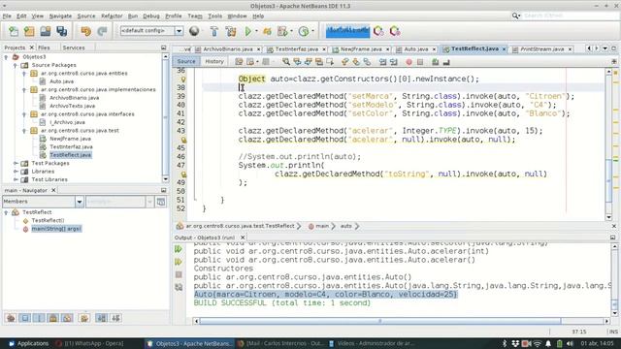
Task: Expand the Test Libraries node
Action: coord(16,179)
